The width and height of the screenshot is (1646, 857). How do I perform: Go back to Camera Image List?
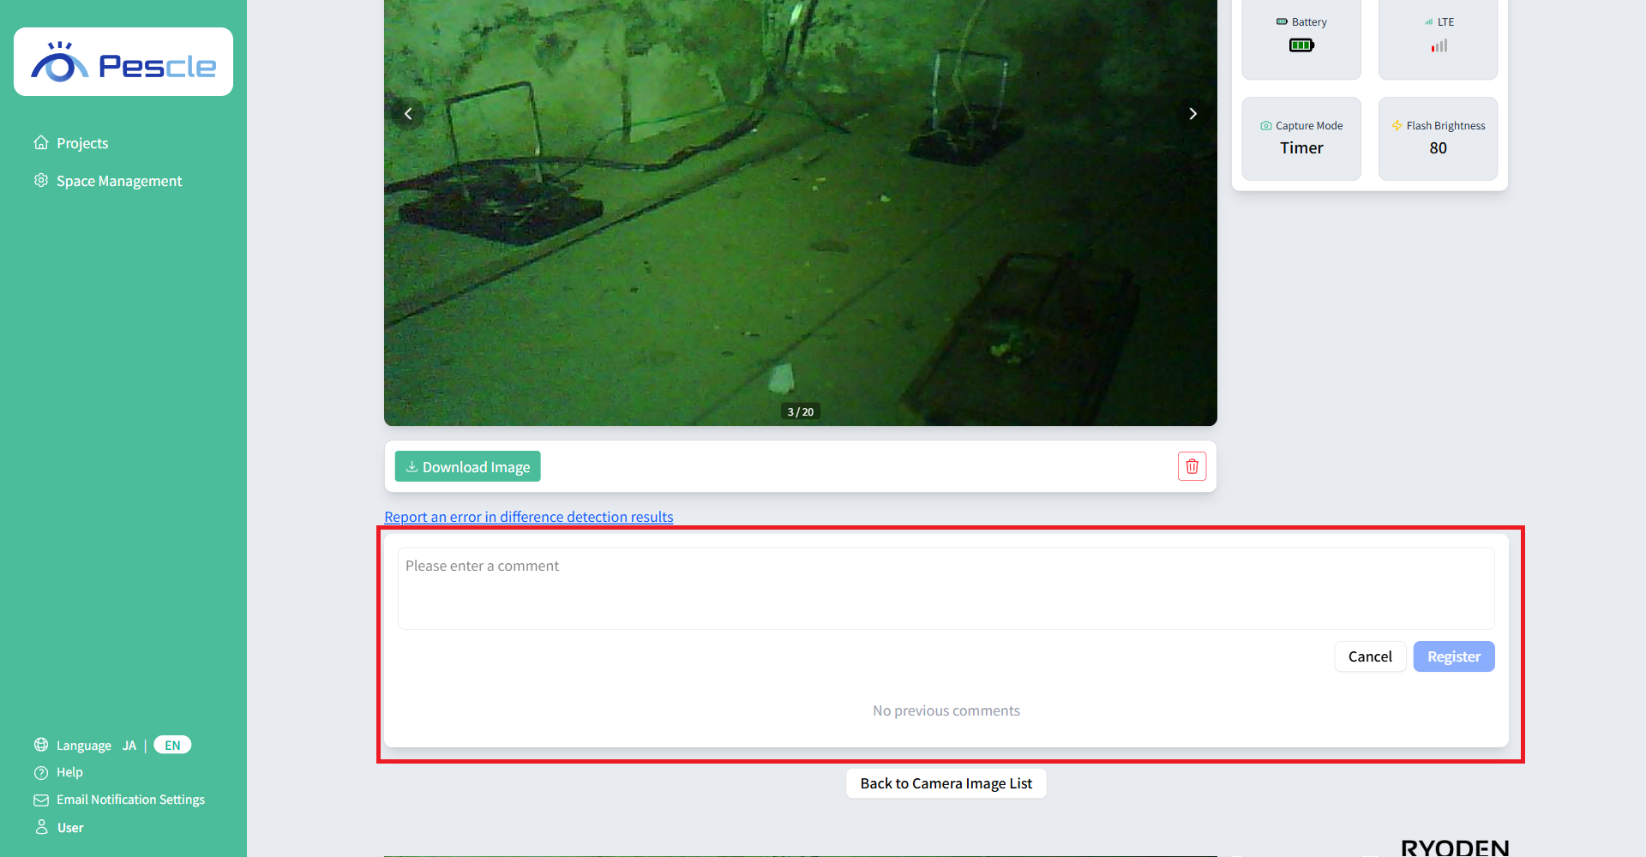coord(946,783)
